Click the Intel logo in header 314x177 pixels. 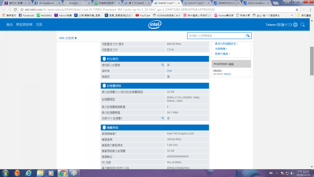[154, 24]
